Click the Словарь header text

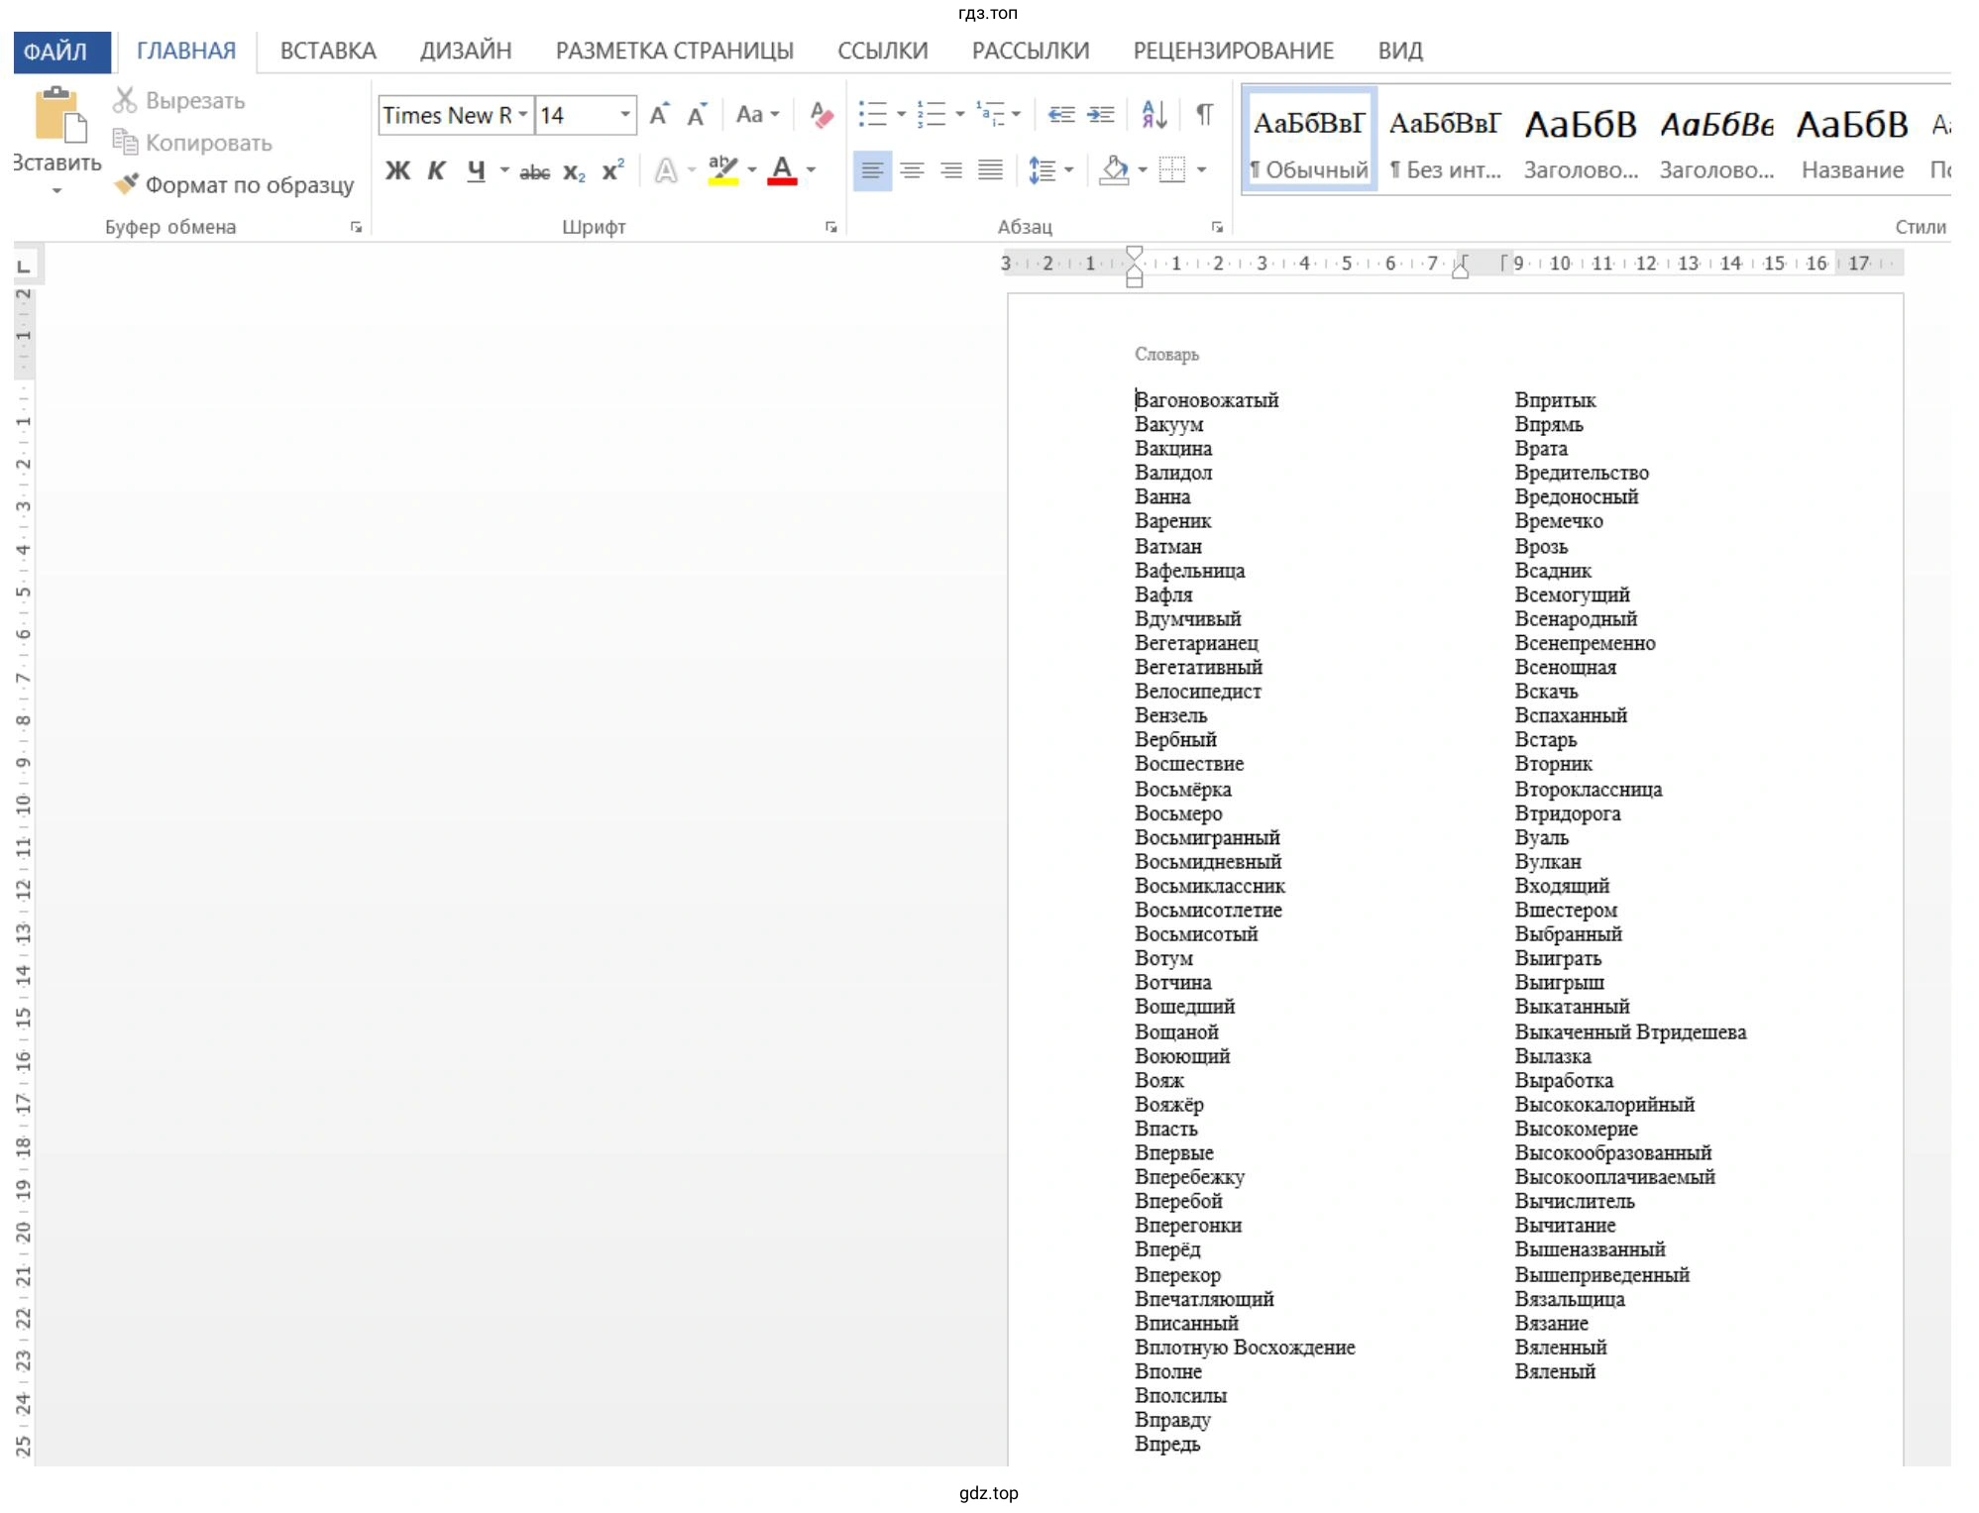[x=1166, y=354]
